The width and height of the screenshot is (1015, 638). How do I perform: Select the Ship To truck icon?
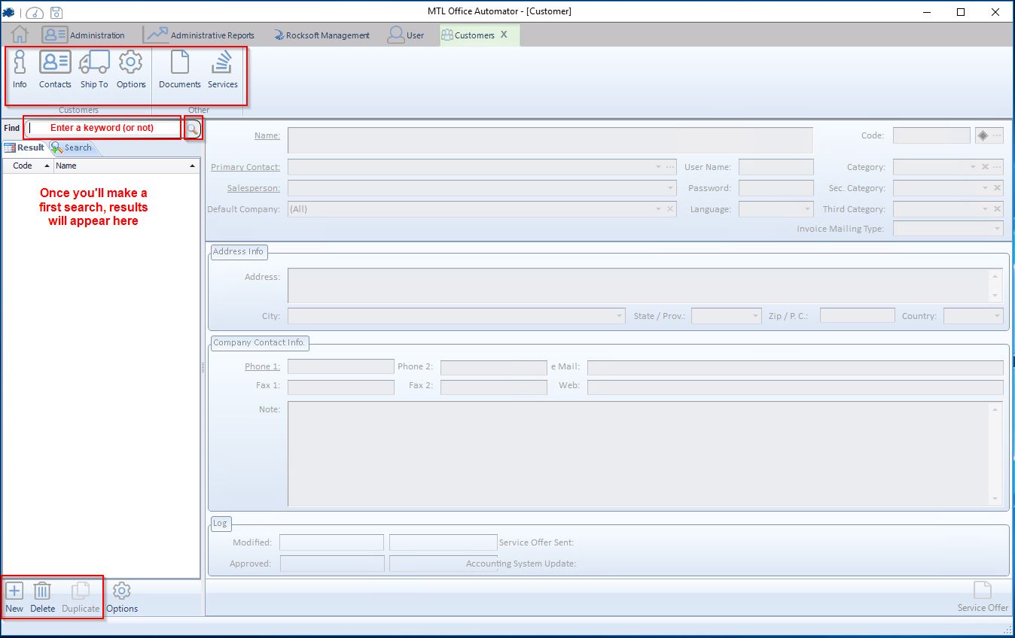pos(94,69)
